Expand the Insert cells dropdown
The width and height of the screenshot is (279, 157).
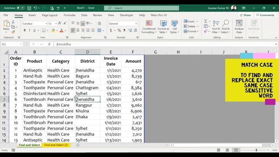(197, 21)
